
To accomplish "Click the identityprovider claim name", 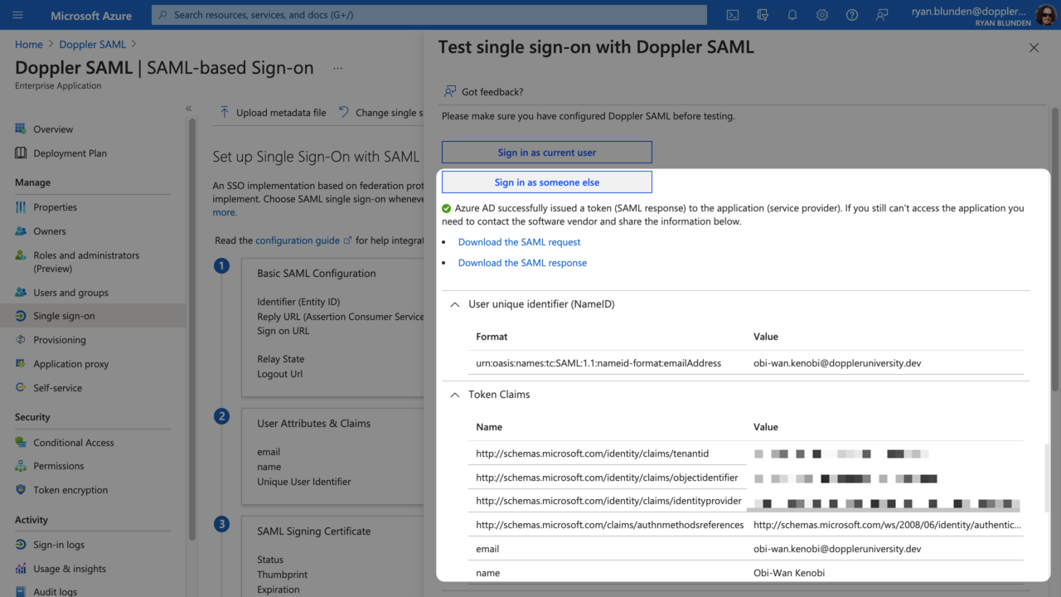I will point(608,501).
